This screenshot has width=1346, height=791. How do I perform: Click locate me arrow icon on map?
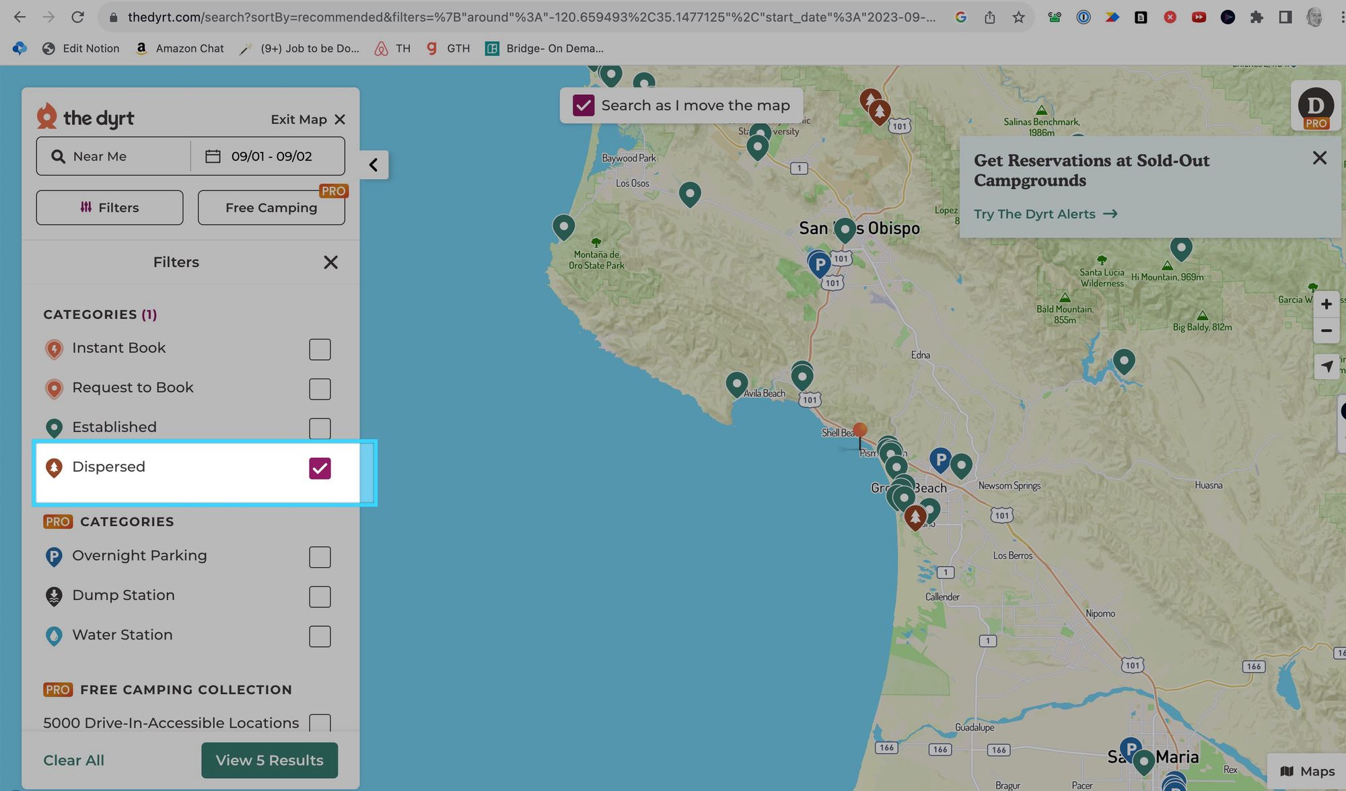(1326, 367)
